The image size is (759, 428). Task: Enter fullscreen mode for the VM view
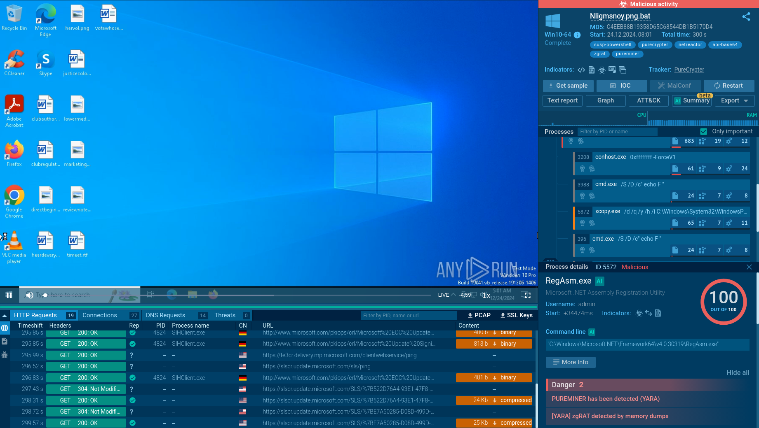coord(526,295)
